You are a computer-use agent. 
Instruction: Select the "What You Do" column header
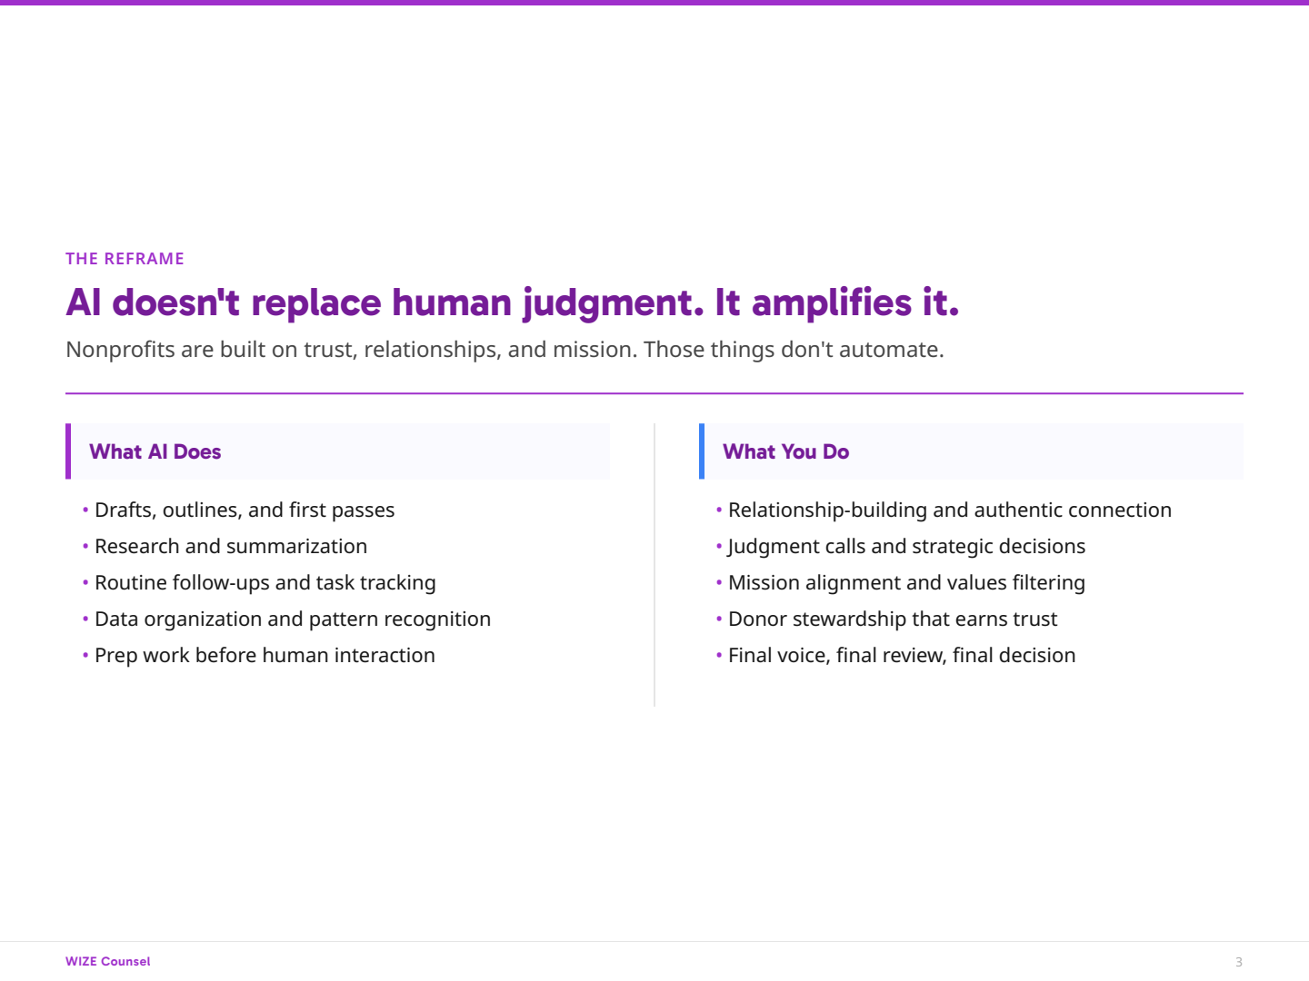785,451
